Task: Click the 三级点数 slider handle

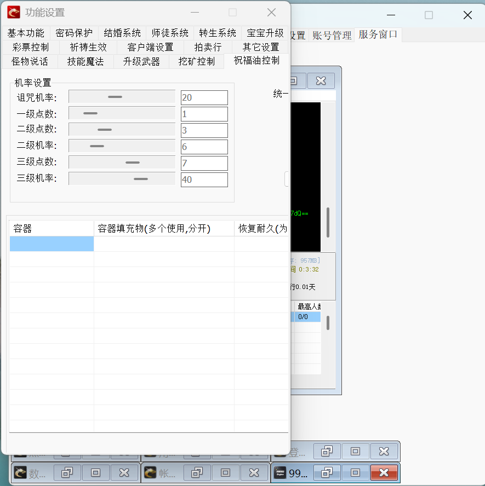Action: tap(133, 163)
